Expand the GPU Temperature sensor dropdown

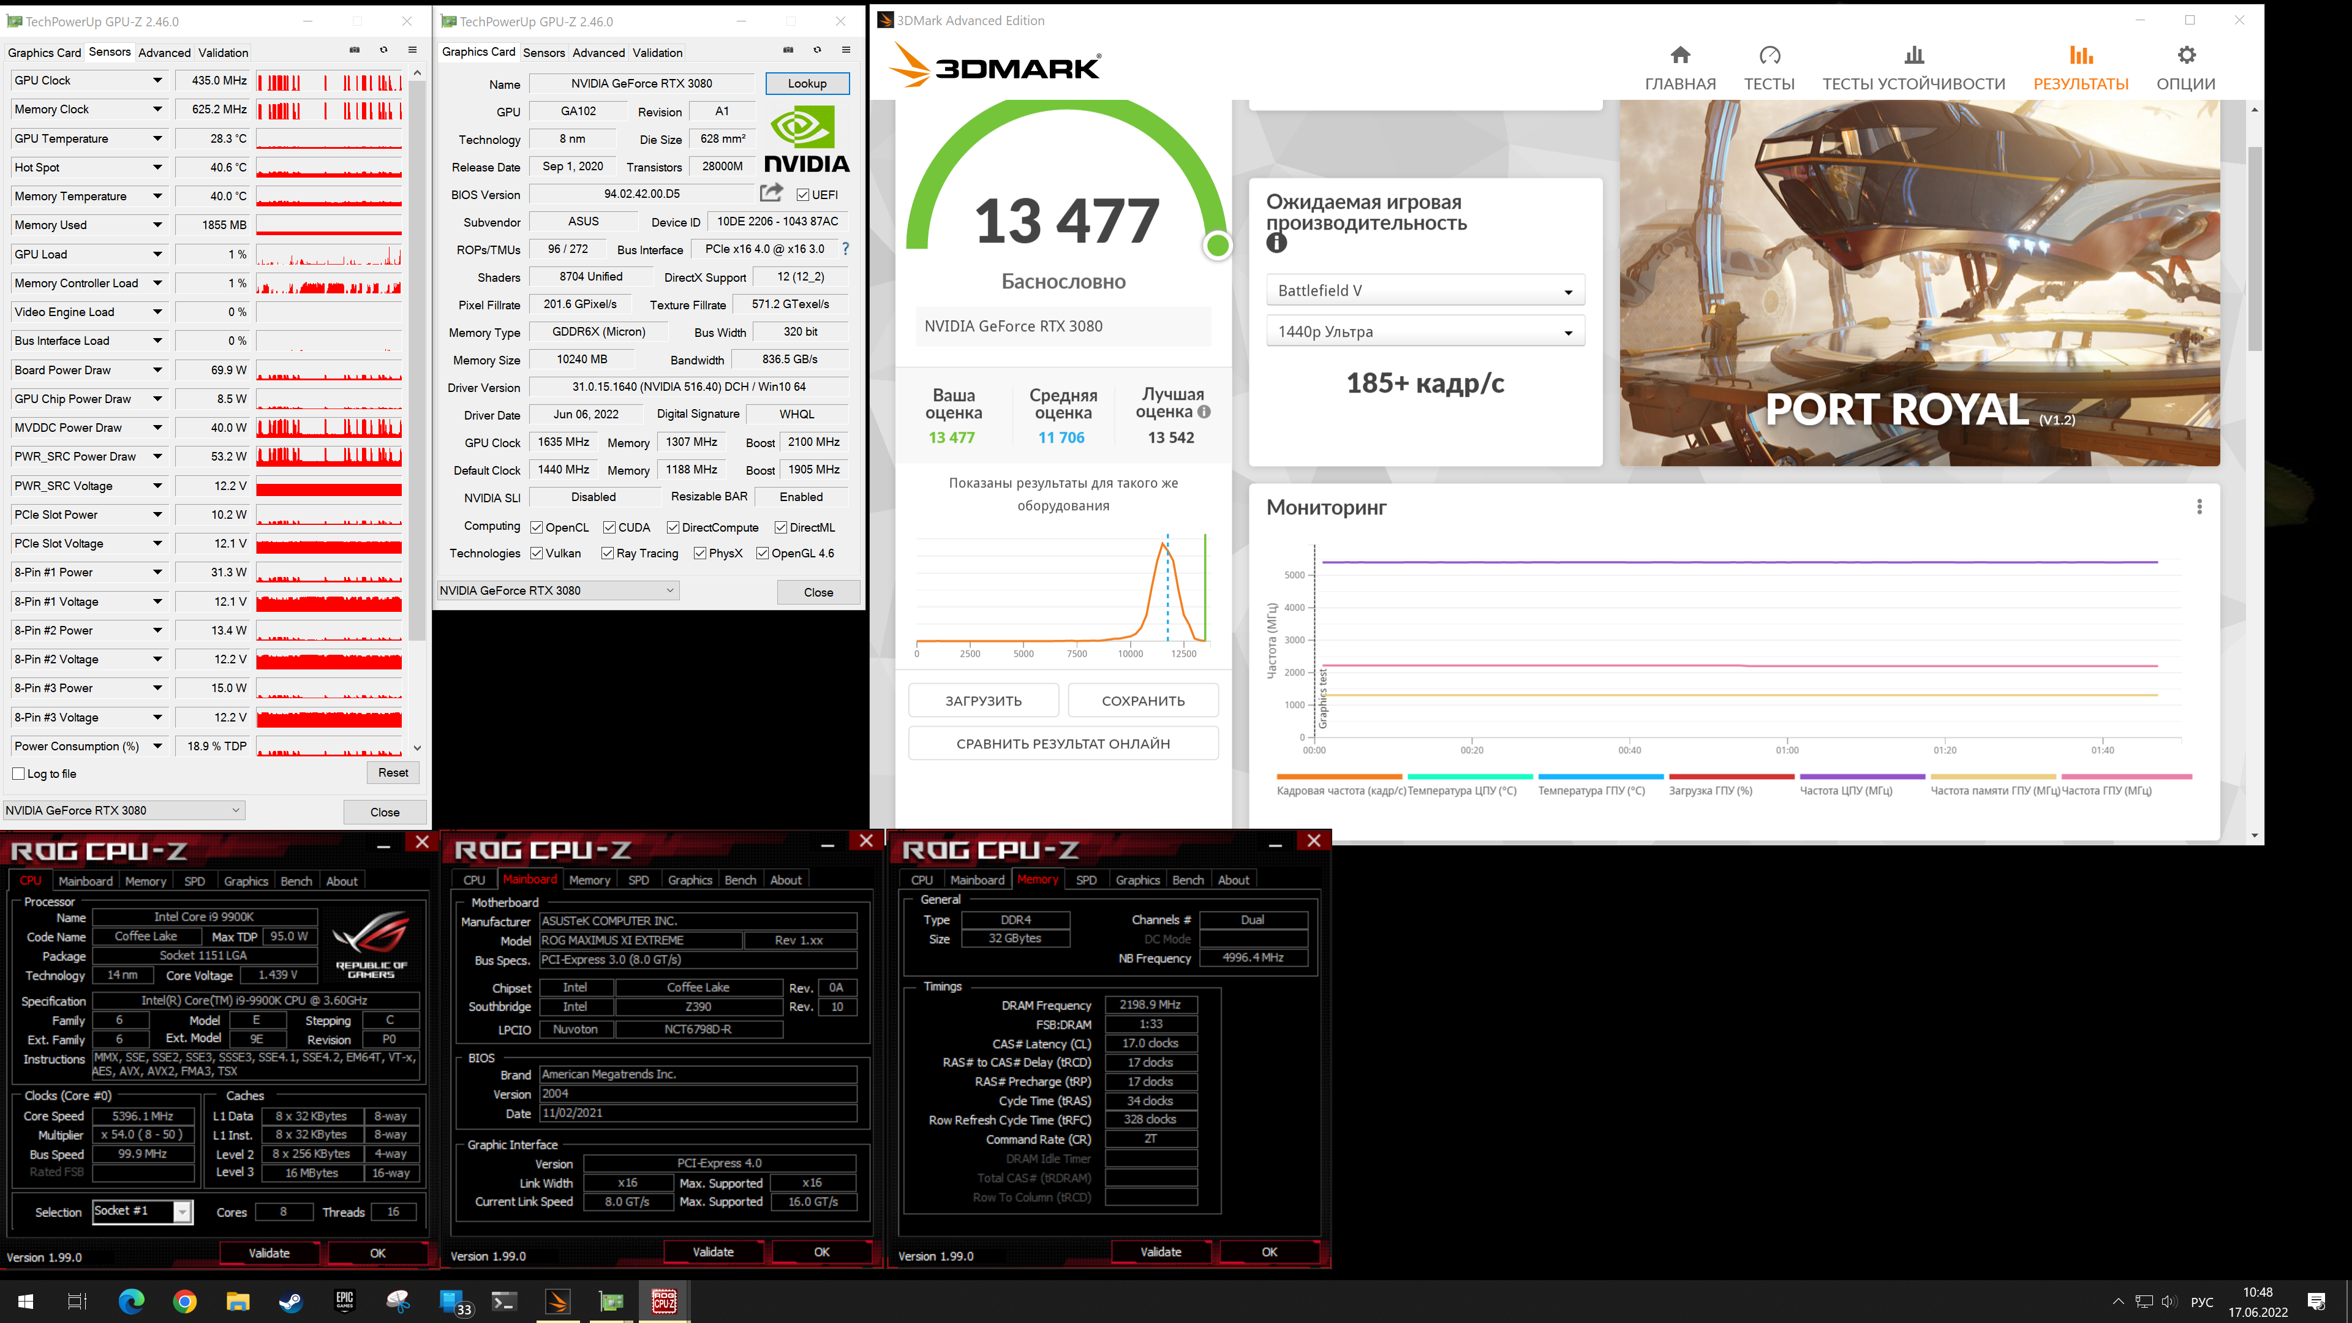click(x=157, y=139)
